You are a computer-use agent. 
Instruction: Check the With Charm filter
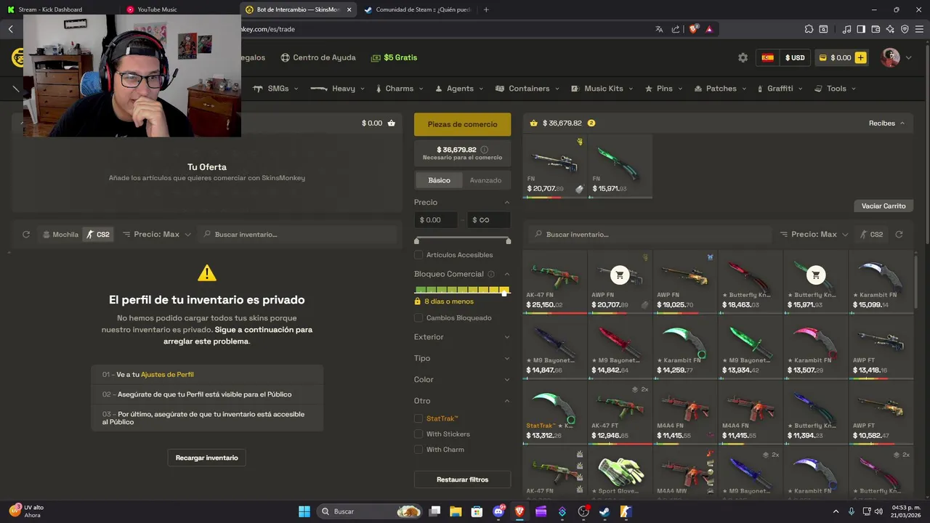pyautogui.click(x=418, y=450)
